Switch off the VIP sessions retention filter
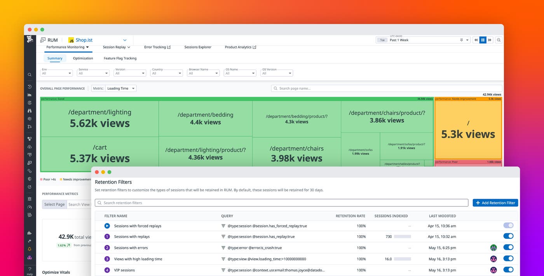Viewport: 544px width, 276px height. click(x=508, y=270)
